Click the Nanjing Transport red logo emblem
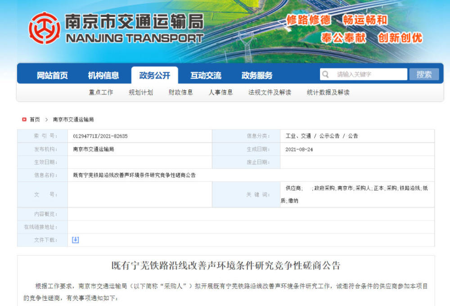450x306 pixels. pos(45,28)
